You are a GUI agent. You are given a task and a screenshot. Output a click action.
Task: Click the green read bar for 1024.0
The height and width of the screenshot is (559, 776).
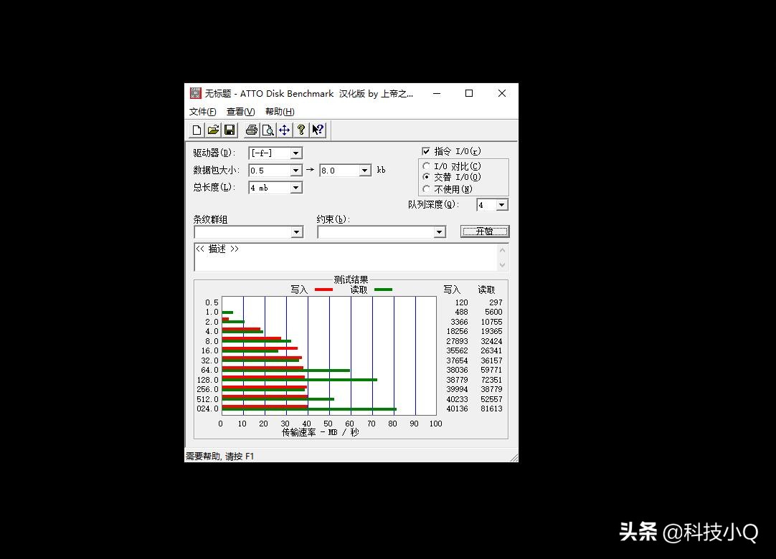(x=309, y=410)
